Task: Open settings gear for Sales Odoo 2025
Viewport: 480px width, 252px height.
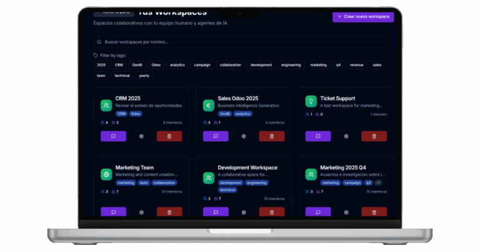Action: [244, 136]
